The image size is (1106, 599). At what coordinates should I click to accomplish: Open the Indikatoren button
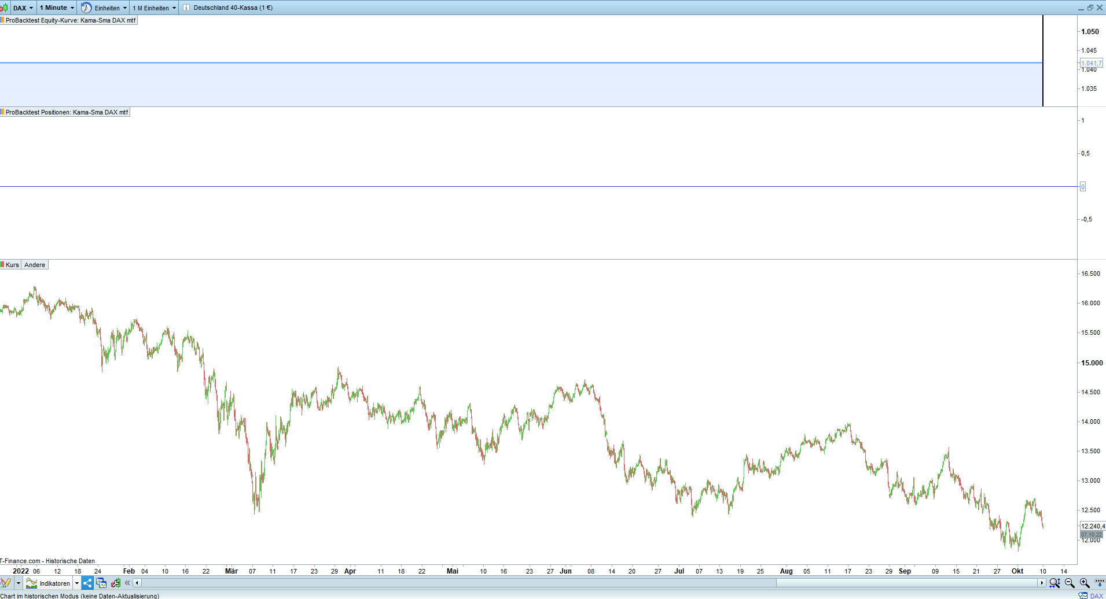(49, 583)
